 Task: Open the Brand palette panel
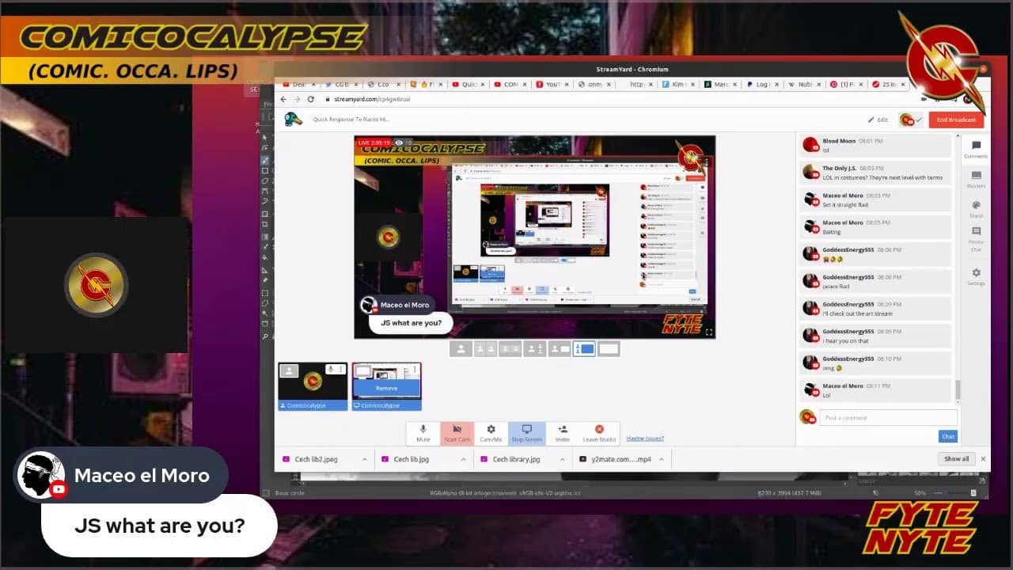pyautogui.click(x=976, y=208)
